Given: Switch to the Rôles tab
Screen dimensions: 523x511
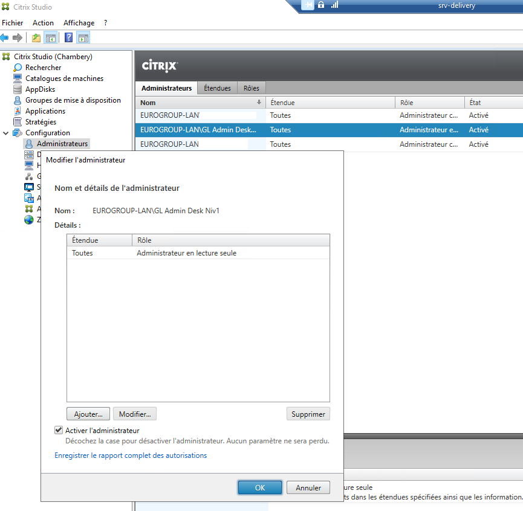Looking at the screenshot, I should (x=251, y=88).
